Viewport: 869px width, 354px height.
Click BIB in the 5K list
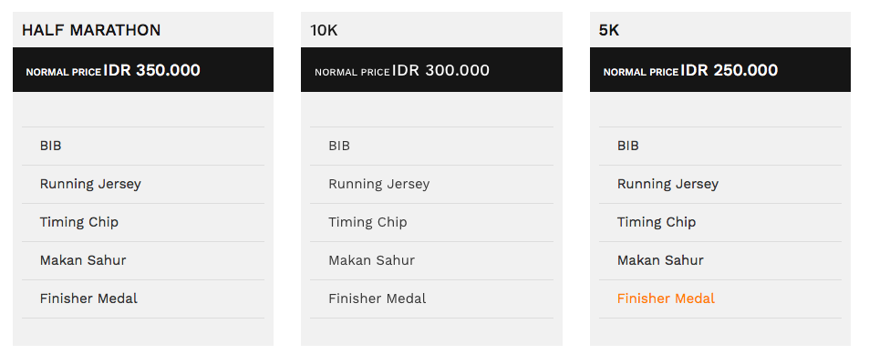point(628,146)
